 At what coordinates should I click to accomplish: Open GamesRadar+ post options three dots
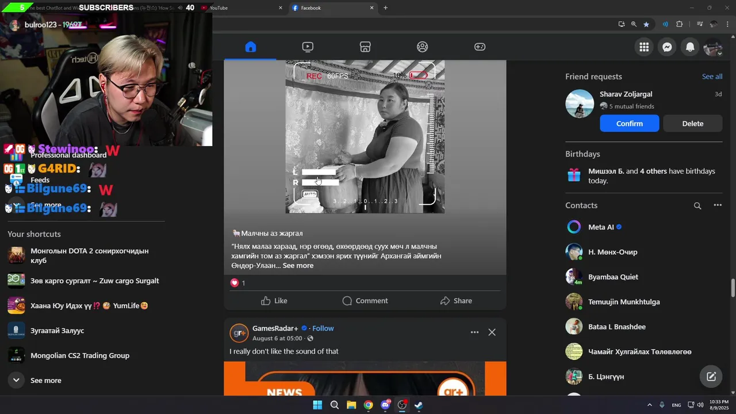474,332
